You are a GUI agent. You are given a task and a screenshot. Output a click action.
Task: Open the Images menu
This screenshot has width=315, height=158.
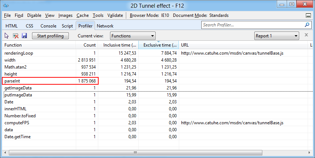66,15
